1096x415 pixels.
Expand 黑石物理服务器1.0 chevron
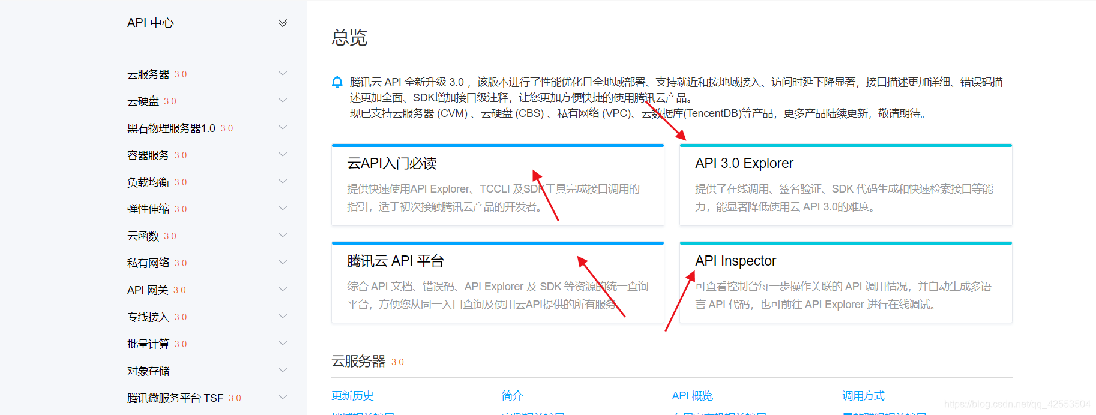283,127
